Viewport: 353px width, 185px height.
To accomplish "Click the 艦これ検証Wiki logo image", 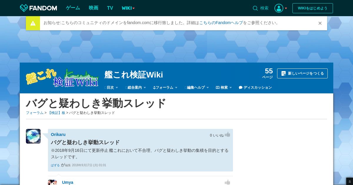I will click(x=62, y=78).
